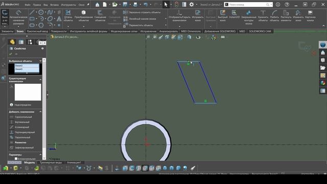Add Зафиксированный (Fix) relation
Screen dimensions: 327x184
pos(21,148)
